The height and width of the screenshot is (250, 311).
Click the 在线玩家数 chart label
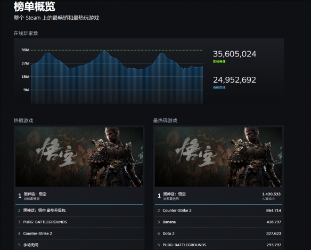pyautogui.click(x=26, y=34)
